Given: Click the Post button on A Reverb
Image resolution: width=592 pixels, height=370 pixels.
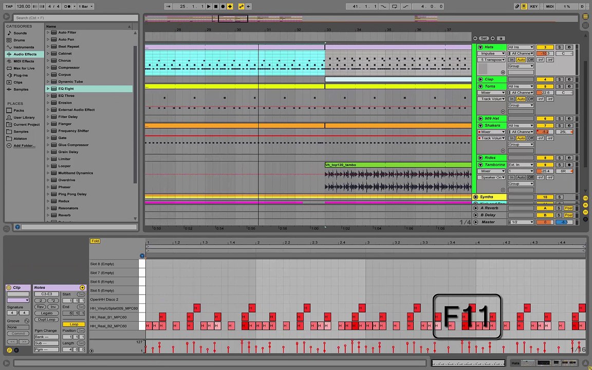Looking at the screenshot, I should [568, 208].
